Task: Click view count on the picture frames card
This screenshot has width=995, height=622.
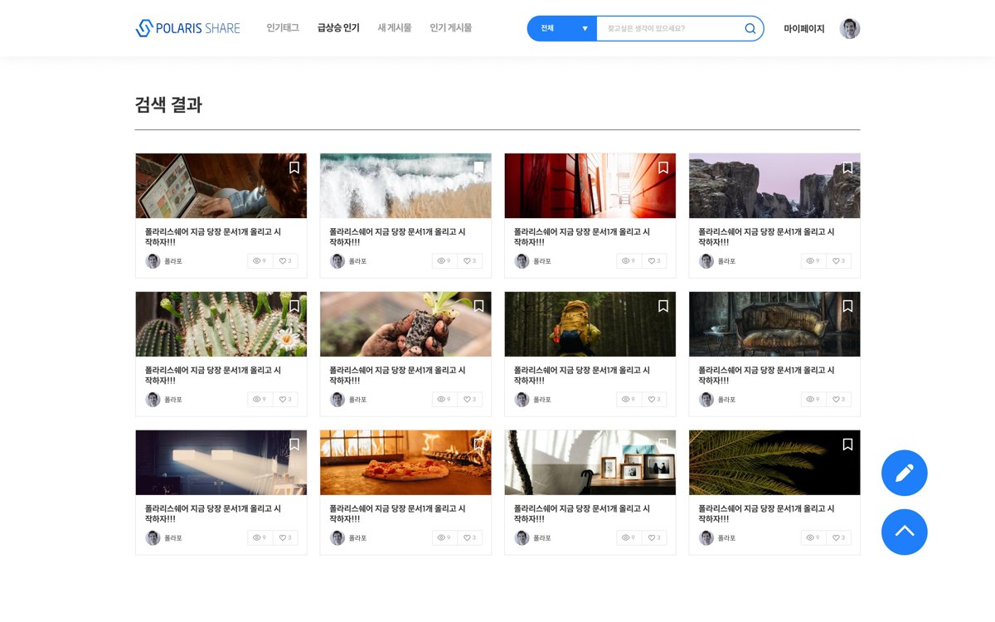Action: (629, 538)
